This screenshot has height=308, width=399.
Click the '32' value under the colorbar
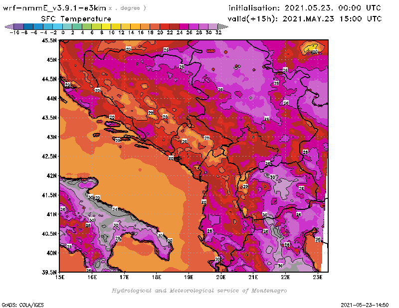(218, 33)
